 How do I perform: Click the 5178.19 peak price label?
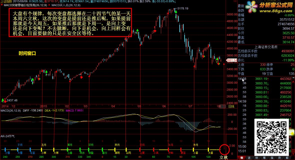pyautogui.click(x=183, y=8)
